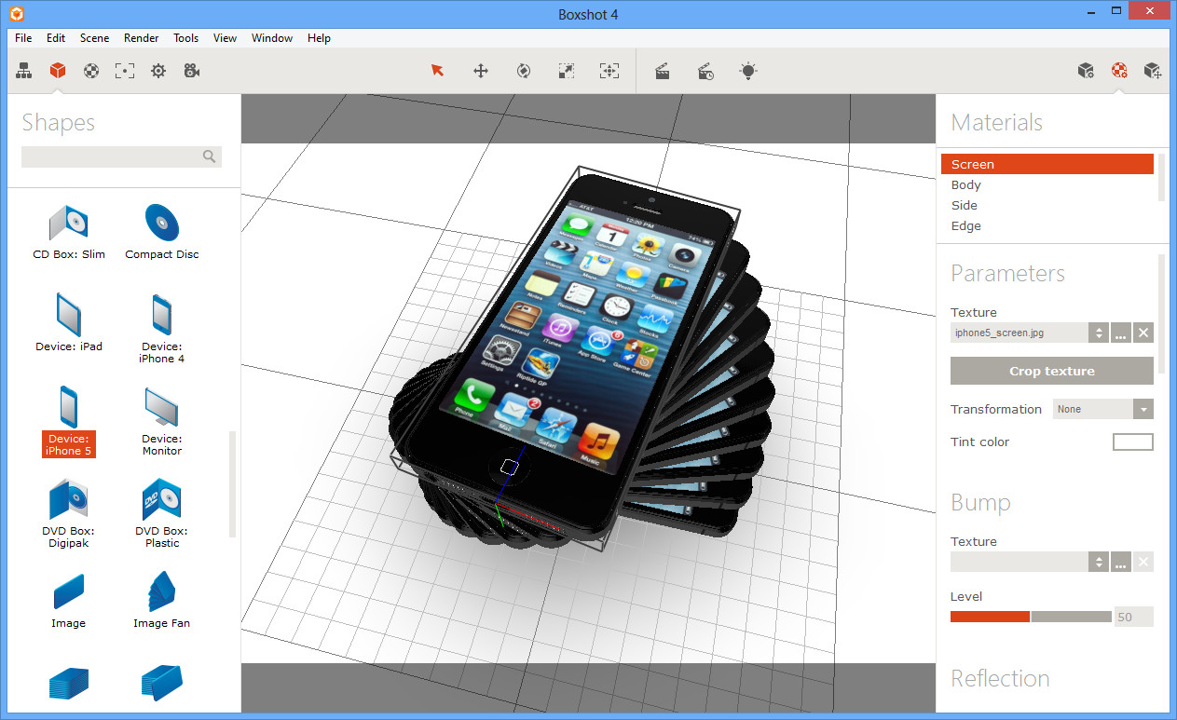Select the Screen material
This screenshot has height=720, width=1177.
point(1047,164)
